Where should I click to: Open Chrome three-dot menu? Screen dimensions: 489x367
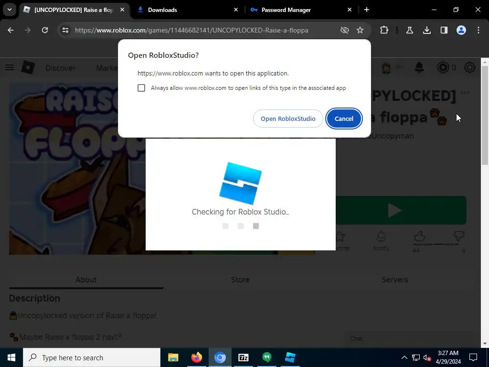[478, 30]
